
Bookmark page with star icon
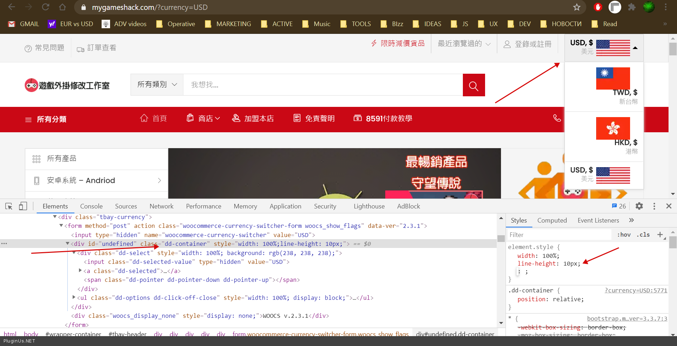tap(576, 7)
